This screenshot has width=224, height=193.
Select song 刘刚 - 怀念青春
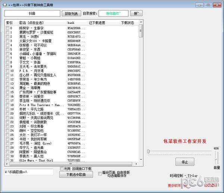tap(31, 126)
